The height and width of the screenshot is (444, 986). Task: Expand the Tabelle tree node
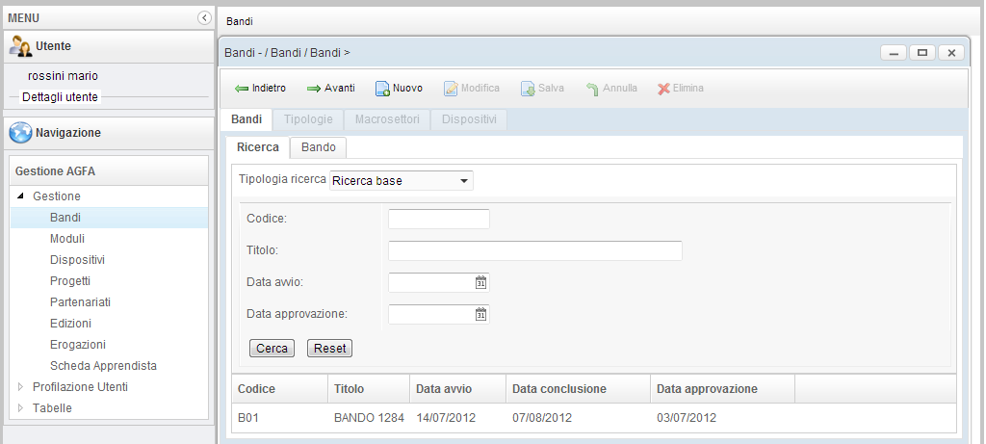coord(21,408)
